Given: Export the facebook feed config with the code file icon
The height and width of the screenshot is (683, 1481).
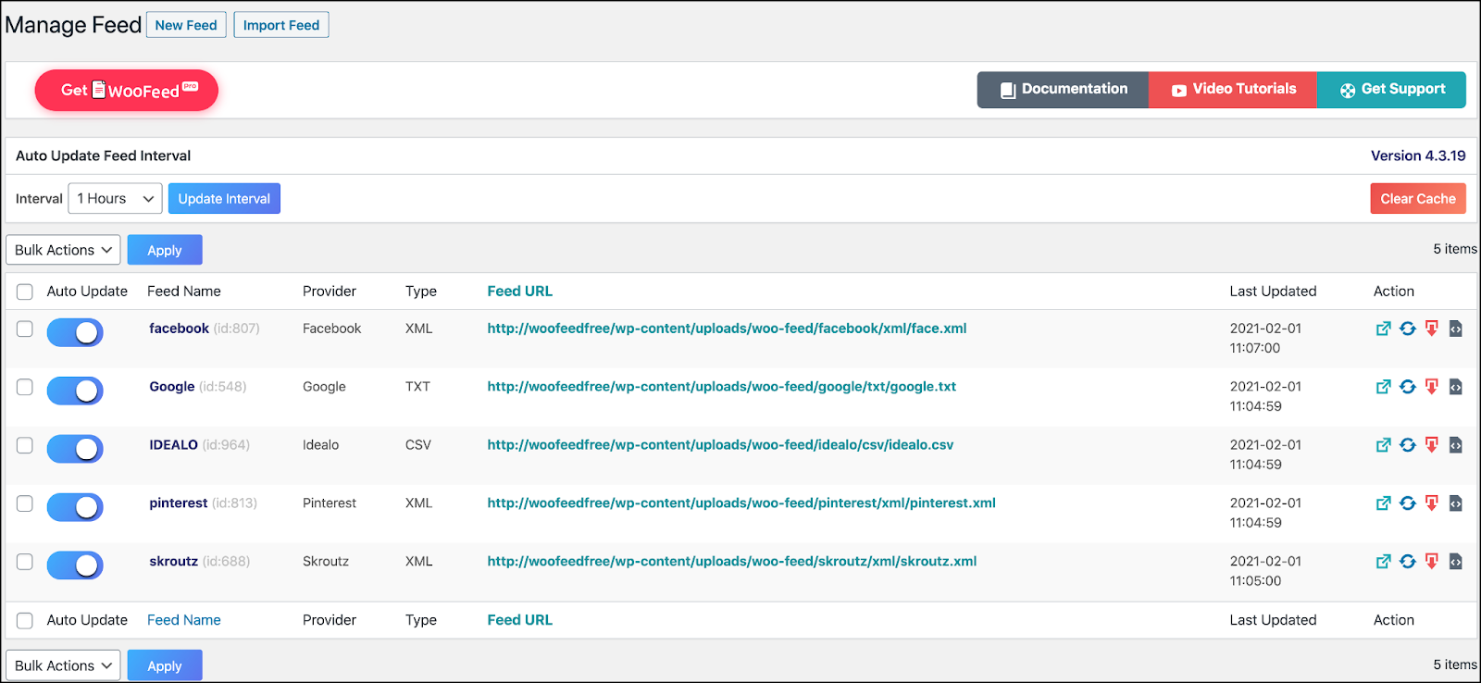Looking at the screenshot, I should [x=1455, y=329].
